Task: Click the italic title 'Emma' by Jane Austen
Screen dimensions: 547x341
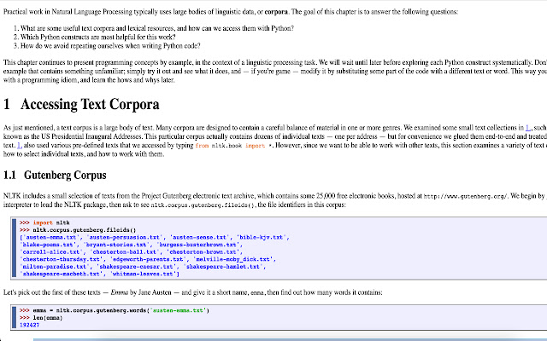Action: [120, 292]
